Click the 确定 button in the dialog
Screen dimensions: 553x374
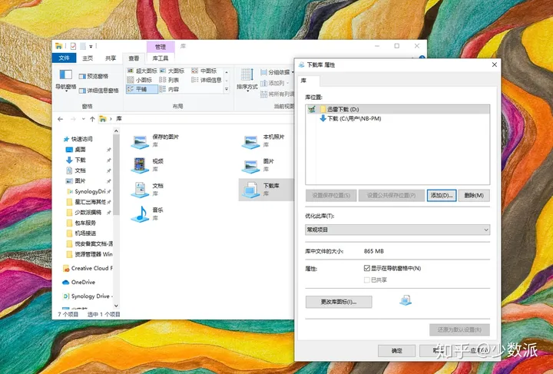[x=396, y=351]
